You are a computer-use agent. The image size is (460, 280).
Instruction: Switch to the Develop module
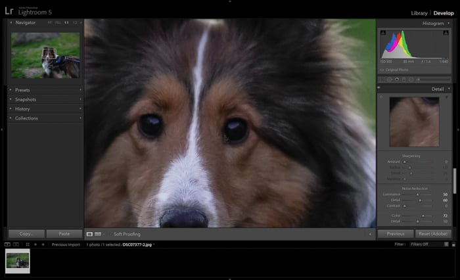tap(444, 13)
